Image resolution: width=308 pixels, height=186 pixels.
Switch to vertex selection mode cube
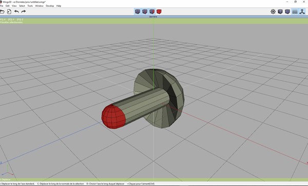point(138,12)
